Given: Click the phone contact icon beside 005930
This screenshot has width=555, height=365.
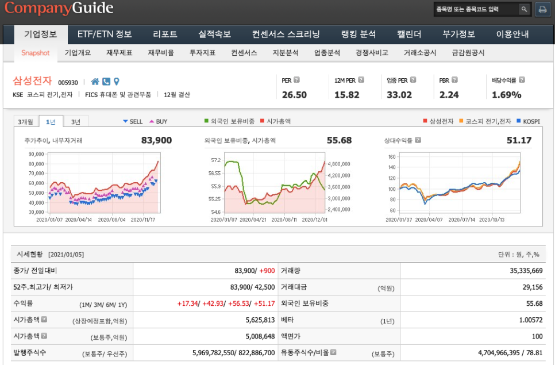Looking at the screenshot, I should (106, 82).
